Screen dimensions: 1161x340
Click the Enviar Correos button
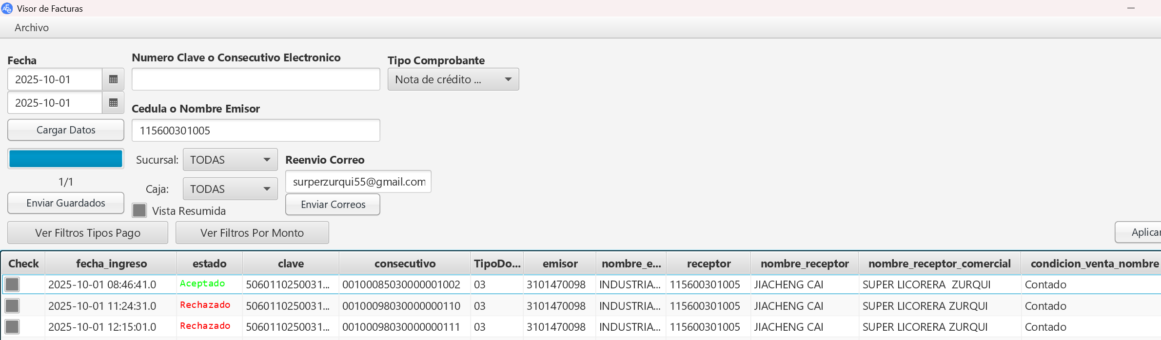coord(333,205)
